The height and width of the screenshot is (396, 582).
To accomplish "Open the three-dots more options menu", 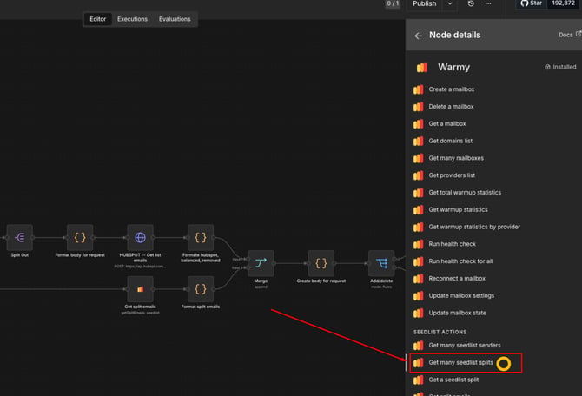I will click(x=488, y=3).
